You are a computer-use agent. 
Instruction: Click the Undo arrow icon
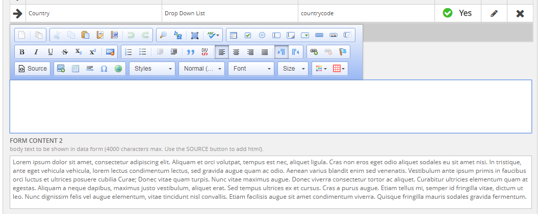[131, 35]
